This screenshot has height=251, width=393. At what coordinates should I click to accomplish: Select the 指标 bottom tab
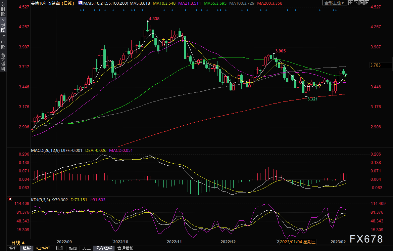(13, 248)
